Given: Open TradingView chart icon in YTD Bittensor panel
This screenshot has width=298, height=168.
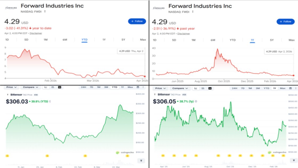Looking at the screenshot, I should [60, 87].
